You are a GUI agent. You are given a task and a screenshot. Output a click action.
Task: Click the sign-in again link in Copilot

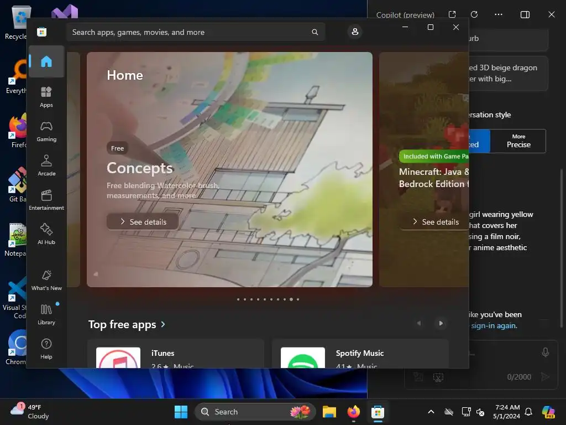click(x=494, y=325)
